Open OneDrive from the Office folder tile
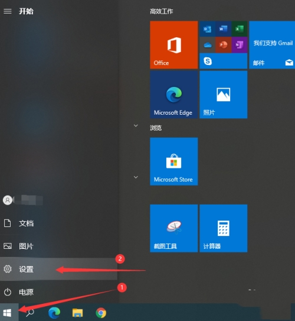Screen dimensions: 295x321 coord(207,45)
